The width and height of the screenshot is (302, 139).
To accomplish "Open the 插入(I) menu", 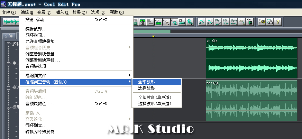I will point(62,12).
